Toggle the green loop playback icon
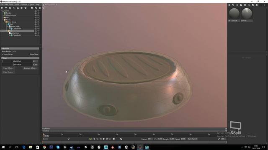This screenshot has height=150, width=268. [x=90, y=139]
